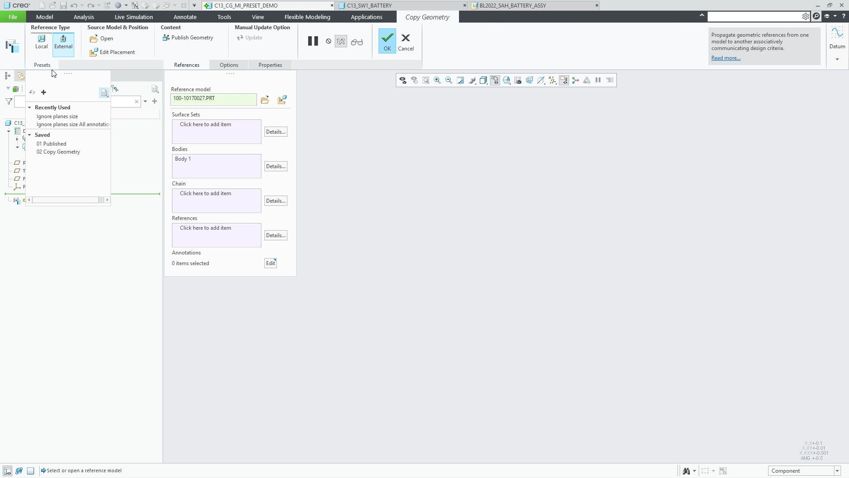Open Details for Surface Sets

[275, 132]
